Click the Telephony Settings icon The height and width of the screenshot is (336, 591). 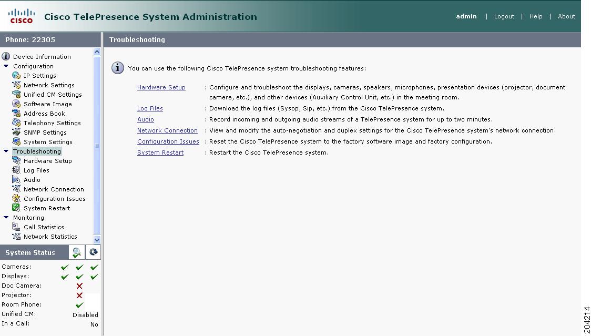[16, 123]
